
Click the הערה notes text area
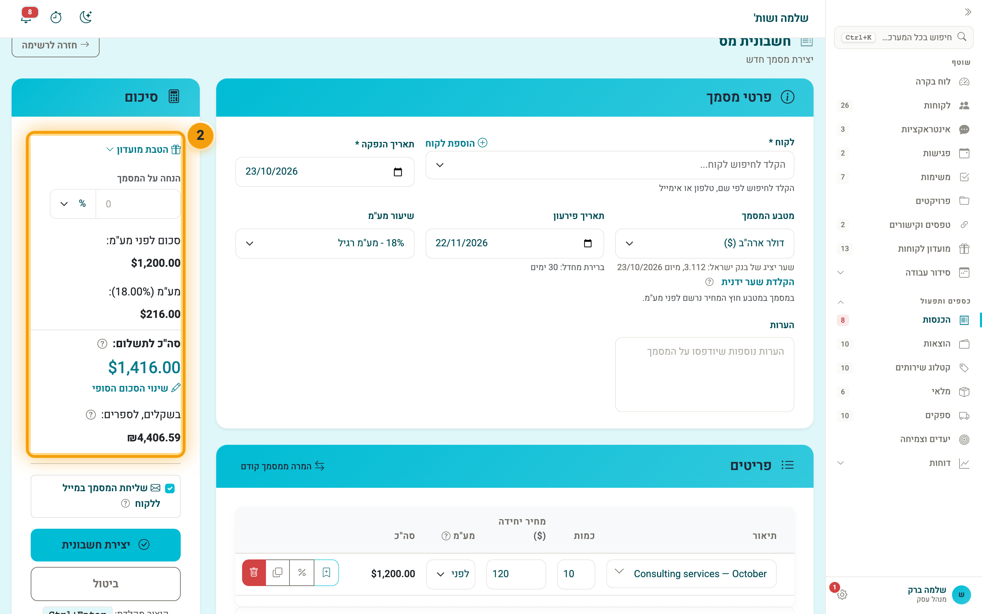(x=704, y=375)
